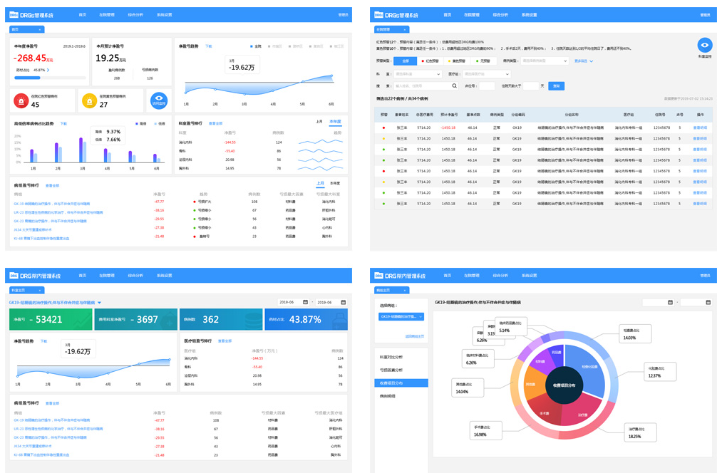
Task: Select the 全部 warning type filter
Action: pyautogui.click(x=406, y=61)
